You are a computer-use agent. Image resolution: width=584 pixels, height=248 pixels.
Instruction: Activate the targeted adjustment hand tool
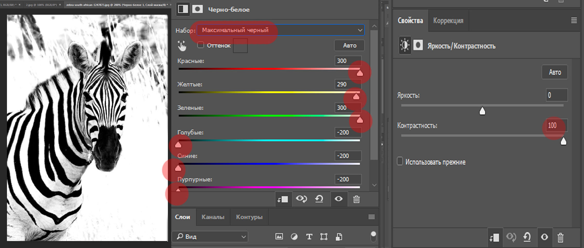pos(182,46)
